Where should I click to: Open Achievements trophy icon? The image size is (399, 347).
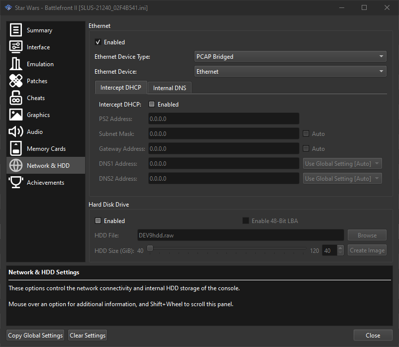16,182
